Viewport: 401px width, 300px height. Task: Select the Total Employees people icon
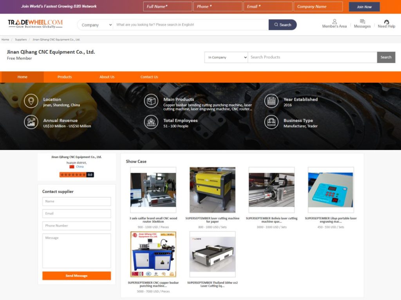151,122
